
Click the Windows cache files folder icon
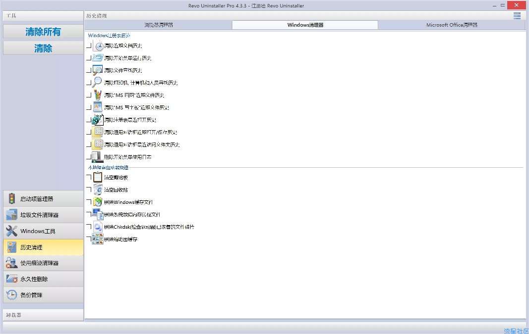coord(98,202)
